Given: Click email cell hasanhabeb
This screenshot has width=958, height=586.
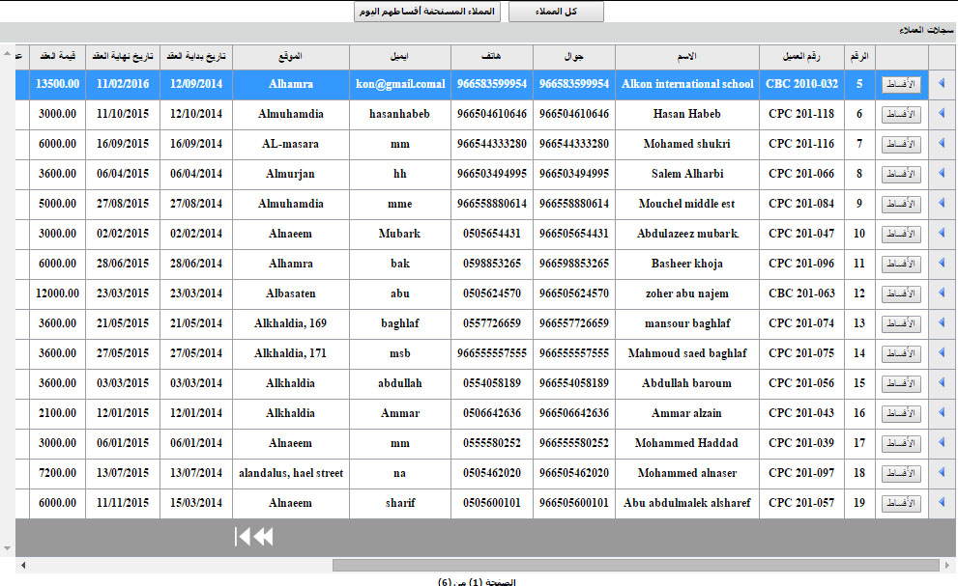Looking at the screenshot, I should pyautogui.click(x=399, y=114).
